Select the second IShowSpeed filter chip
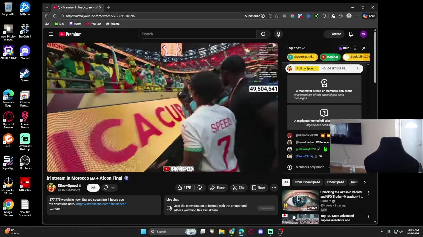The height and width of the screenshot is (237, 423). [335, 182]
